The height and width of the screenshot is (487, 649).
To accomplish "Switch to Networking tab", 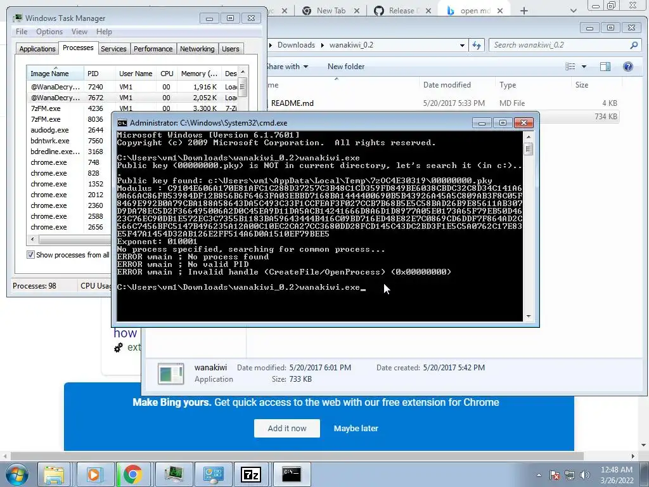I will point(197,49).
